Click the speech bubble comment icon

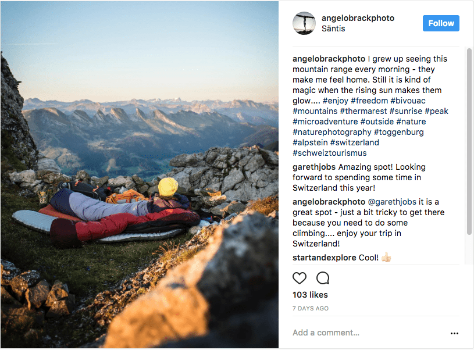[323, 278]
